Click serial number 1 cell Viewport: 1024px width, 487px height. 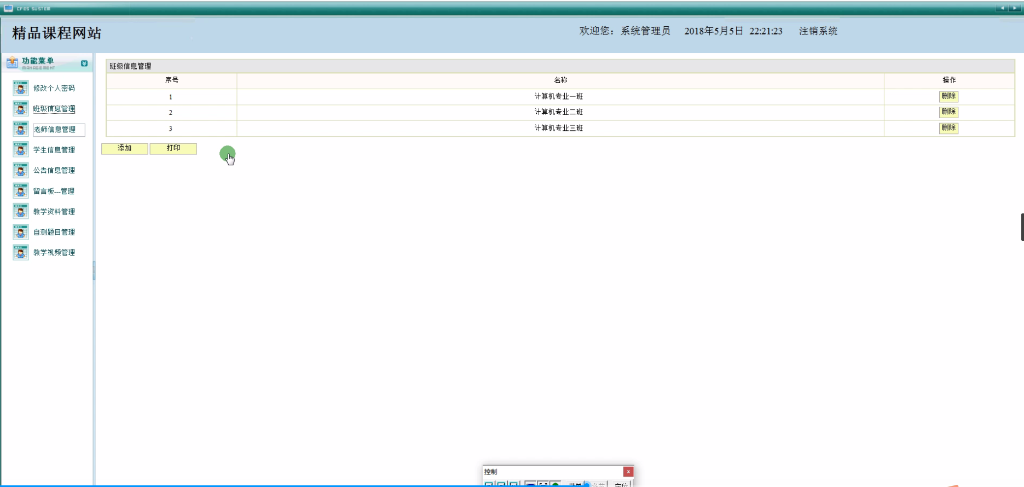[x=171, y=97]
